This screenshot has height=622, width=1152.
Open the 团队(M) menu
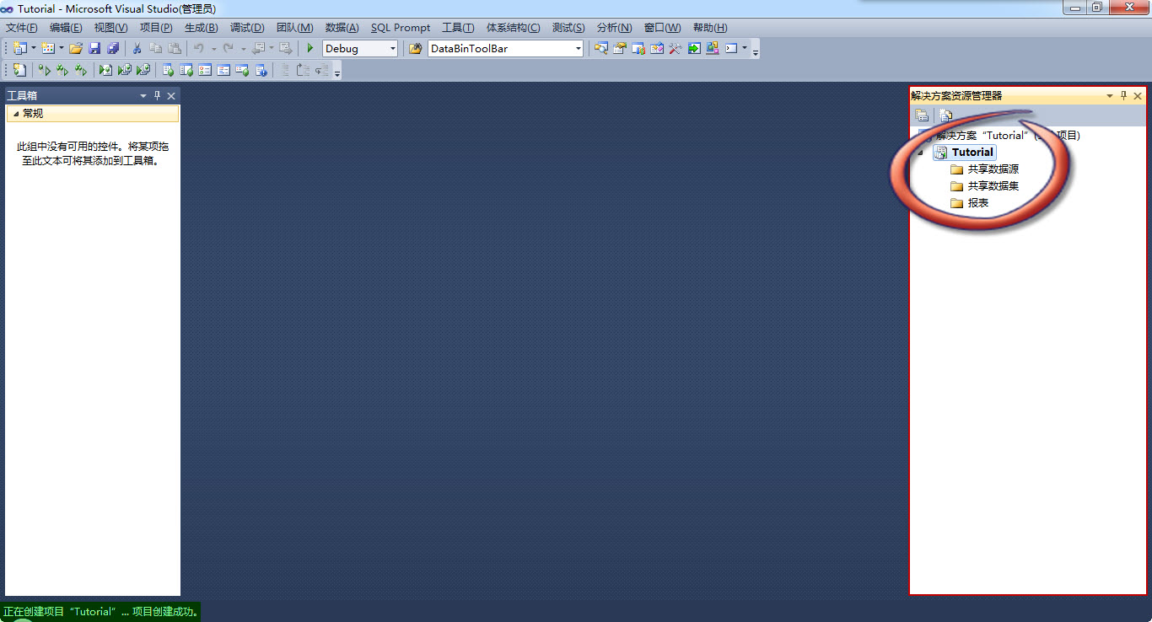pos(294,28)
